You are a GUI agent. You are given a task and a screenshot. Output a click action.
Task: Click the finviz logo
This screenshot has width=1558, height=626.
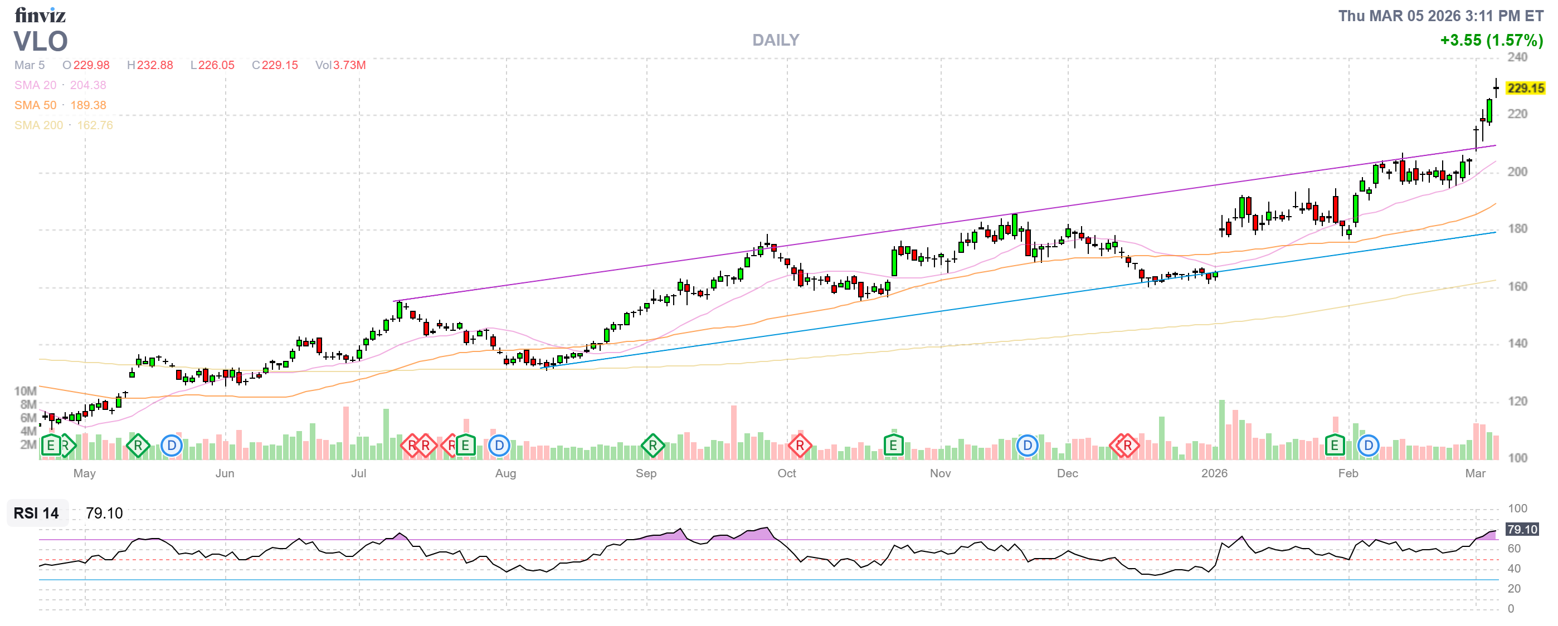40,15
